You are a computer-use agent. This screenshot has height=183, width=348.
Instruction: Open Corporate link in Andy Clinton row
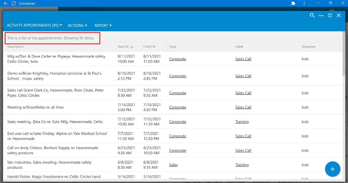click(177, 151)
